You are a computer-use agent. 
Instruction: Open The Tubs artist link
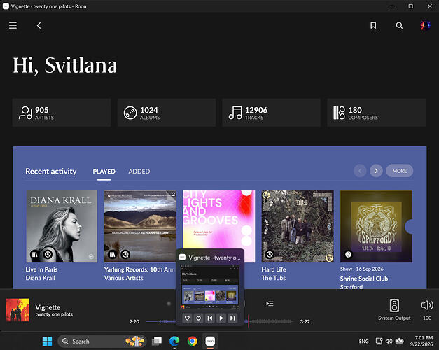coord(274,278)
